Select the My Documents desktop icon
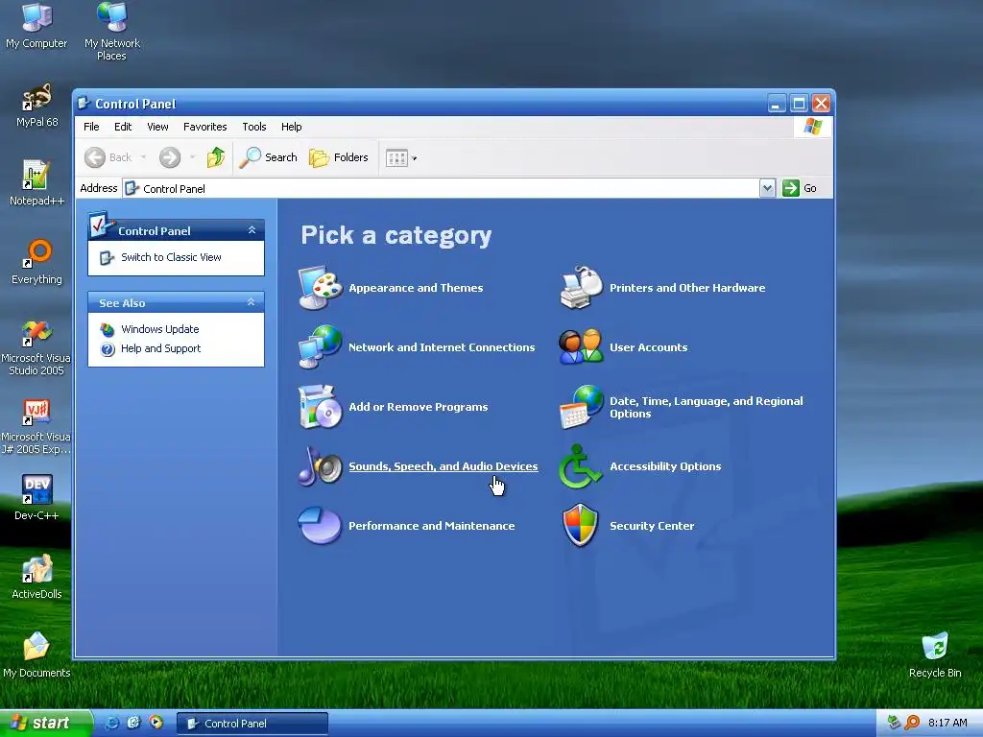 (36, 654)
